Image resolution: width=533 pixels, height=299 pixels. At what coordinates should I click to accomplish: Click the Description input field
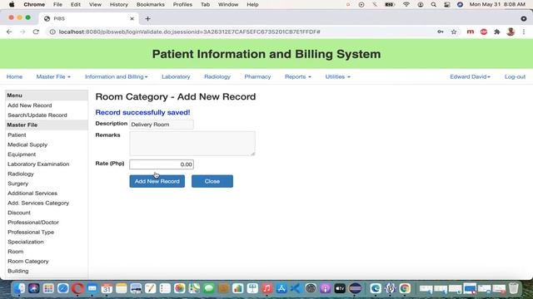click(162, 125)
